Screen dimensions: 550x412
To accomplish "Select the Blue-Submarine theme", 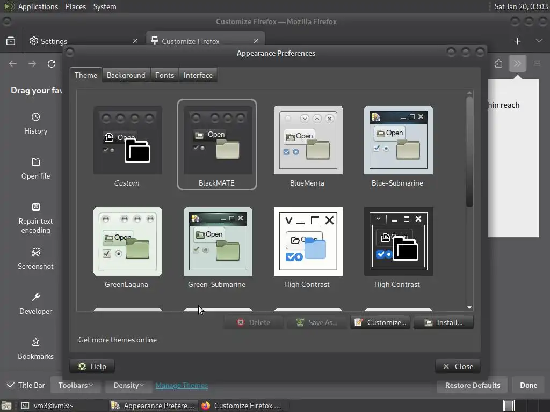I will pos(398,140).
